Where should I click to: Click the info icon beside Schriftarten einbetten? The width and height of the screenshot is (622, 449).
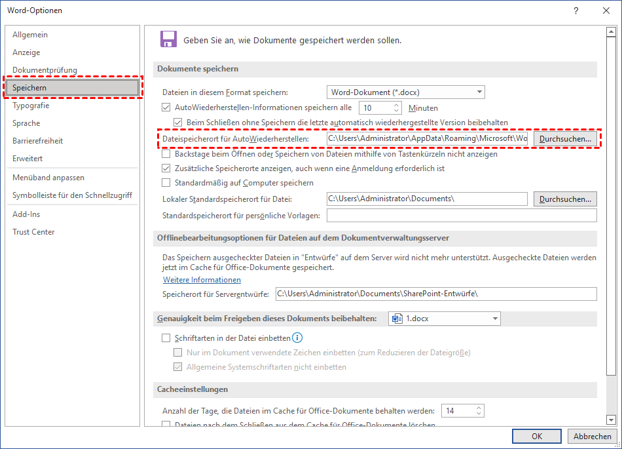click(297, 338)
